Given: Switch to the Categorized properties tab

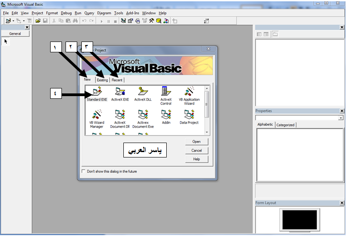Looking at the screenshot, I should 286,125.
